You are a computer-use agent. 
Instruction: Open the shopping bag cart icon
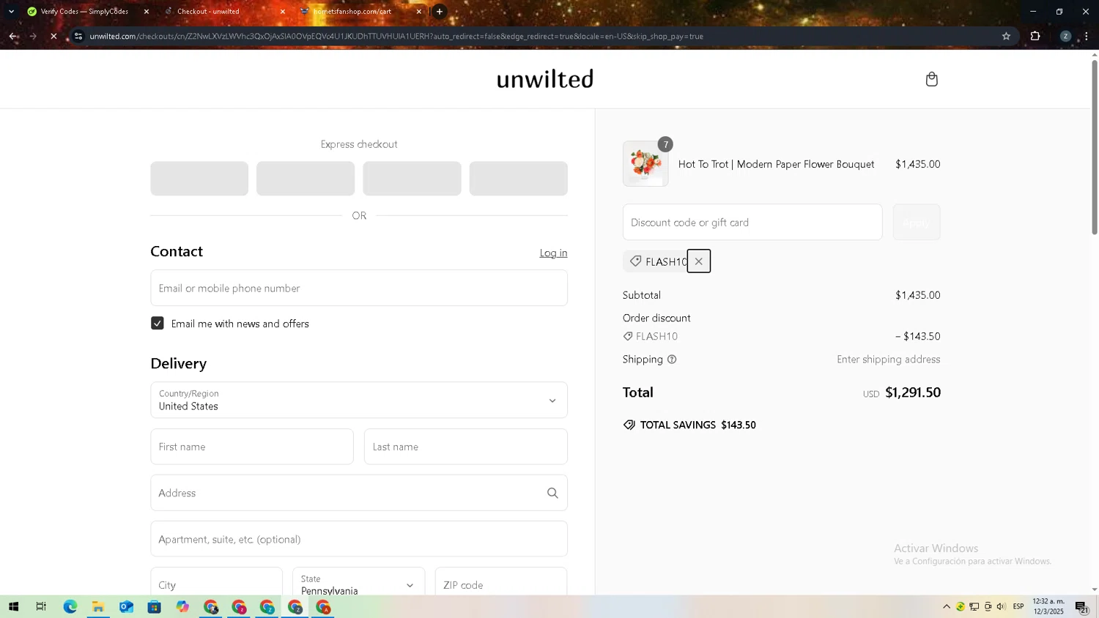(931, 79)
